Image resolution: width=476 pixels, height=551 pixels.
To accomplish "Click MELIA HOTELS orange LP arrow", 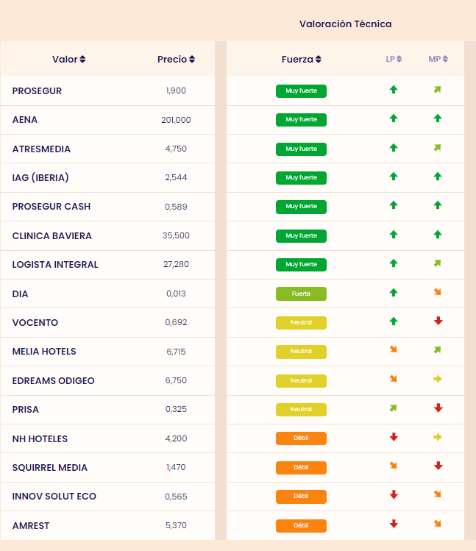I will pos(394,350).
